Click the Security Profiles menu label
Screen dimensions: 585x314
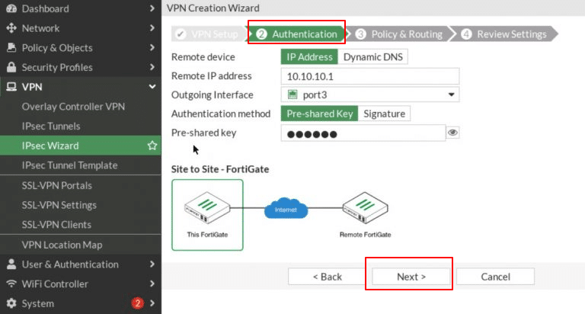pyautogui.click(x=57, y=67)
